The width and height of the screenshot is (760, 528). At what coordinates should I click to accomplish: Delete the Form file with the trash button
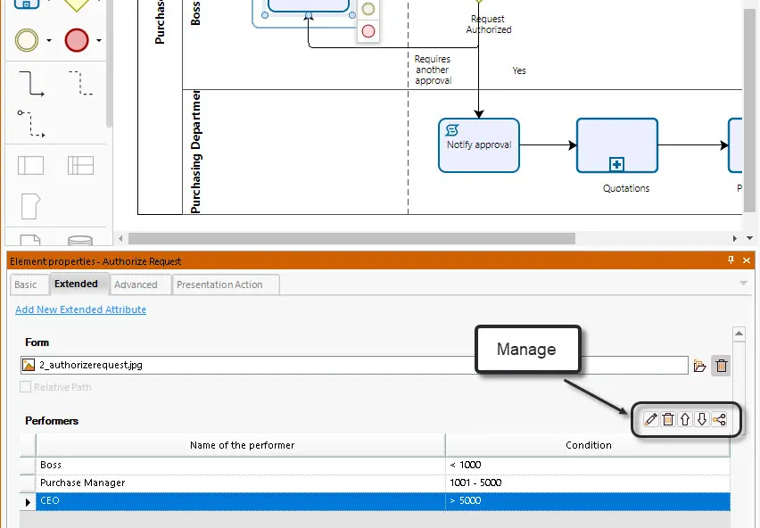tap(722, 366)
